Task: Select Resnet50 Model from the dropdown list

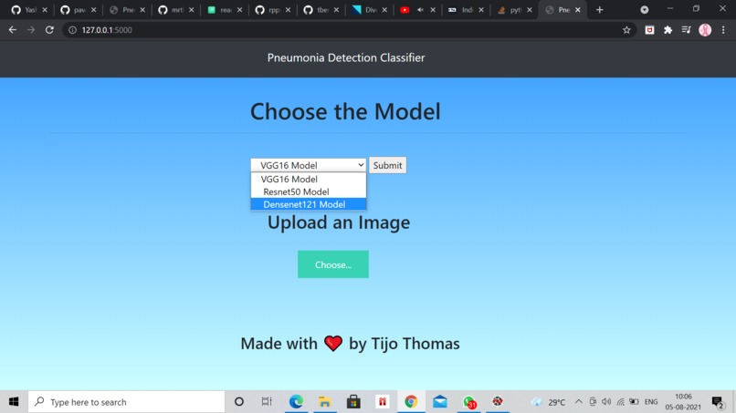Action: tap(309, 191)
